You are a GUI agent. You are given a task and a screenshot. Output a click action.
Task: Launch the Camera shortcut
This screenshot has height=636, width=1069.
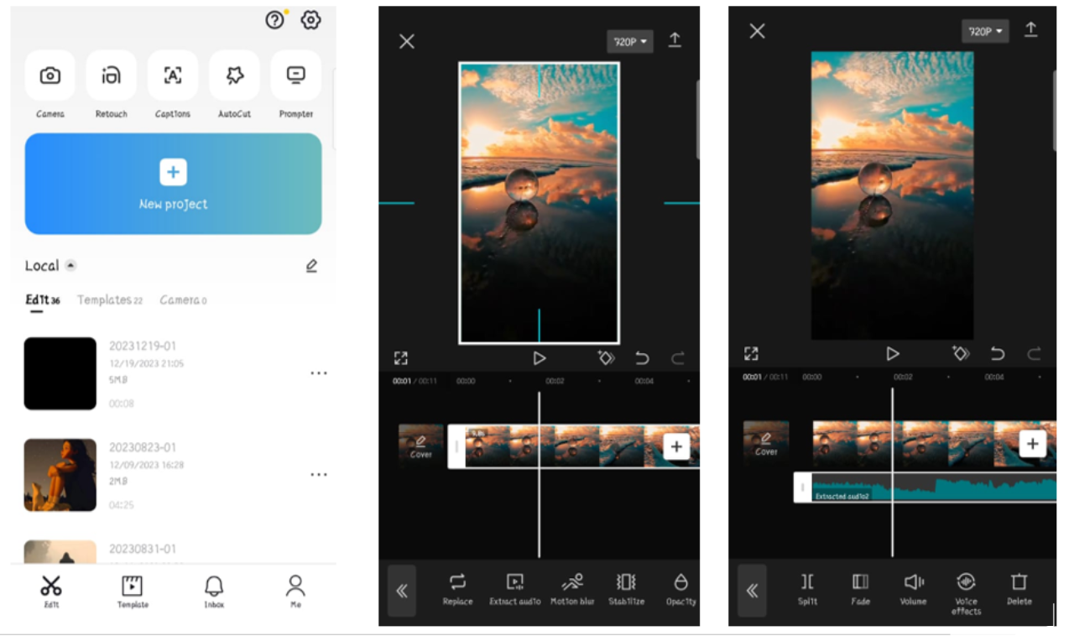[x=50, y=84]
